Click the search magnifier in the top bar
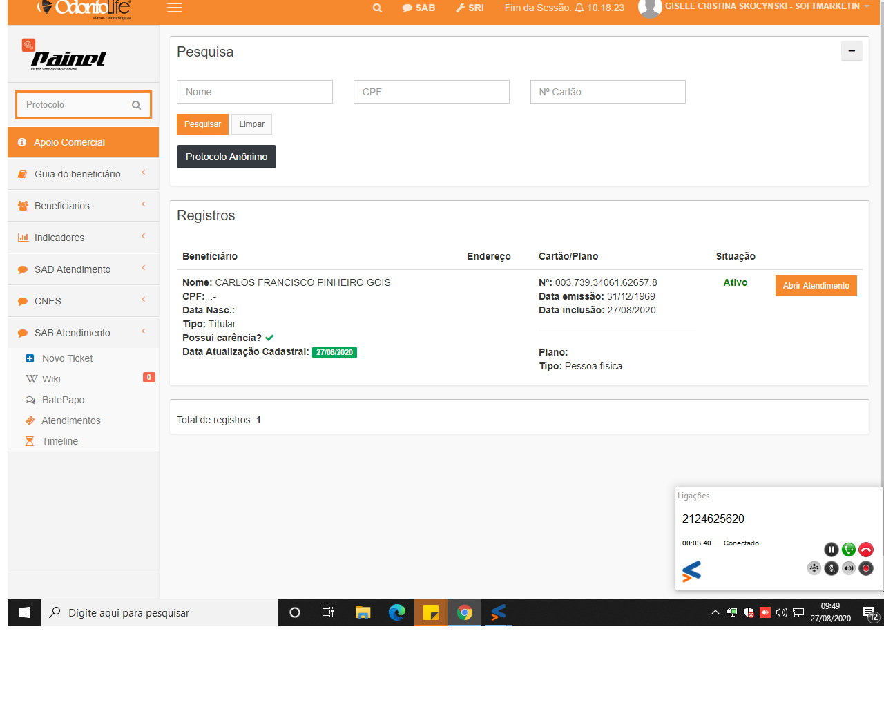The height and width of the screenshot is (707, 884). tap(377, 8)
